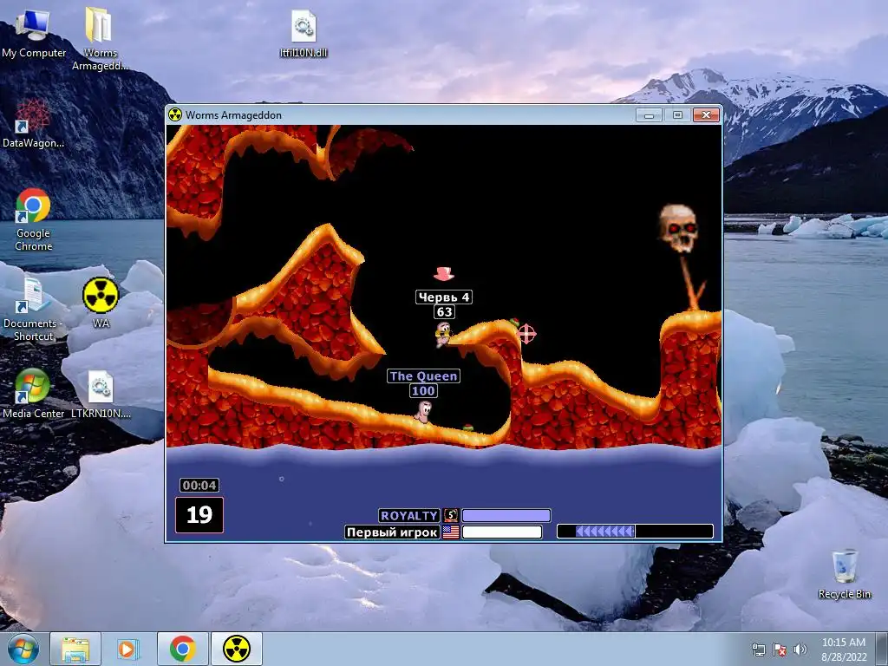Select Worms Armageddon taskbar button
The image size is (888, 666).
point(237,649)
